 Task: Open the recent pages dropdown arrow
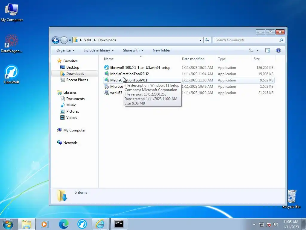click(70, 40)
